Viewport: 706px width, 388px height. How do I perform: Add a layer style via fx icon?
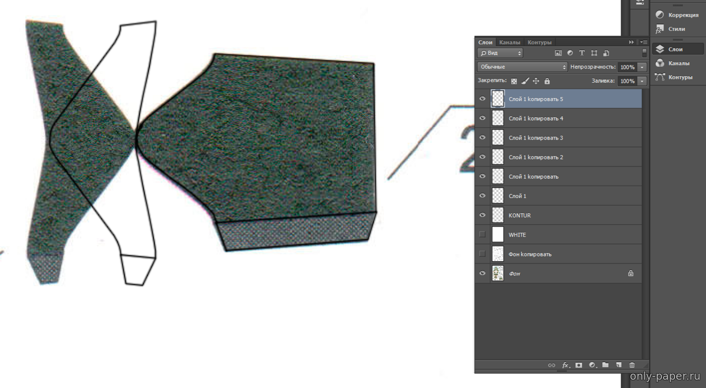[565, 365]
